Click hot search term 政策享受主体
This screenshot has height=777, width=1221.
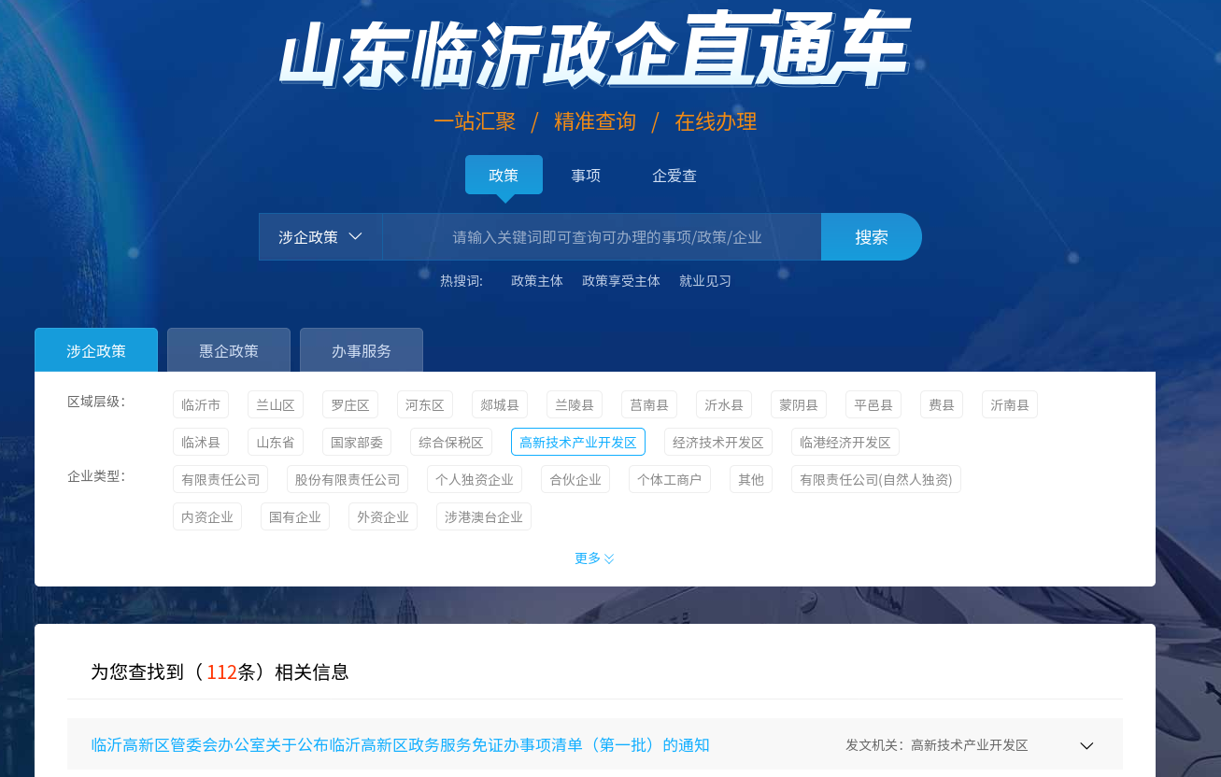pos(621,281)
